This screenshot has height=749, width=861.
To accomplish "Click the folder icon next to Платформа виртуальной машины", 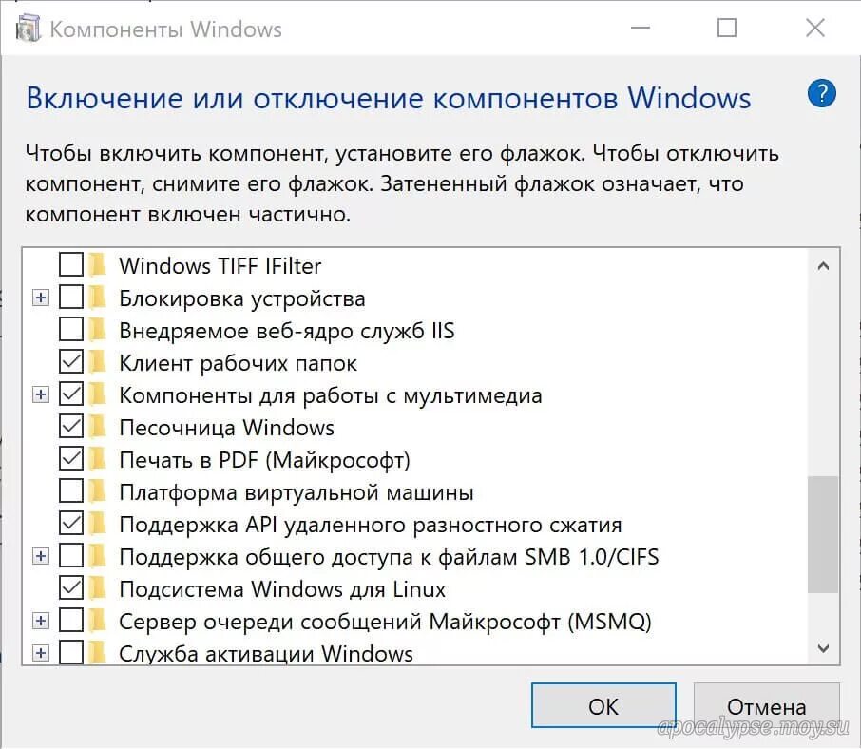I will coord(97,491).
